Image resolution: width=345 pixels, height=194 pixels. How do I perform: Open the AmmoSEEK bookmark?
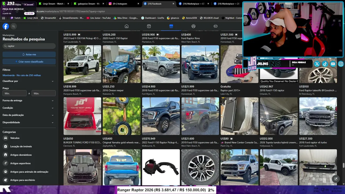(x=189, y=18)
